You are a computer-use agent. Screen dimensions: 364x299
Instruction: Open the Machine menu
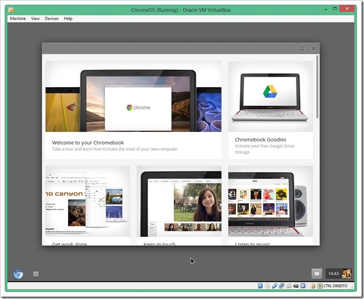18,19
